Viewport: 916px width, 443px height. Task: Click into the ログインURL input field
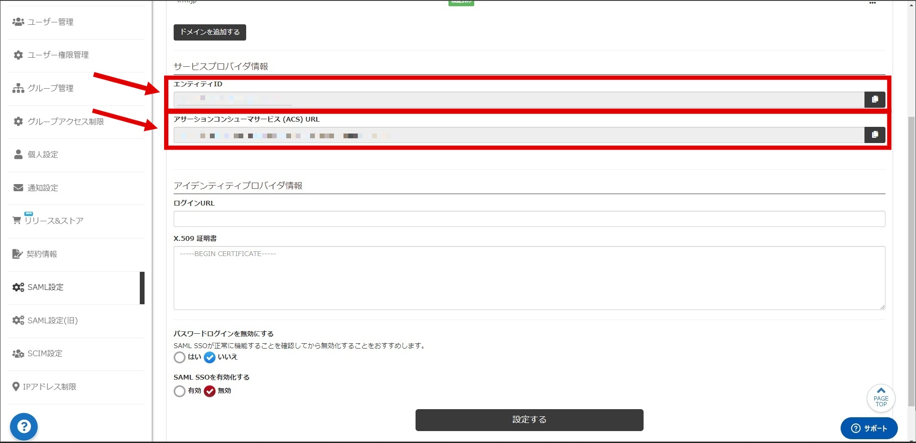(x=529, y=219)
